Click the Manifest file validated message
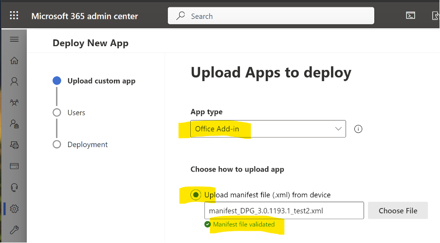This screenshot has height=243, width=440. pyautogui.click(x=244, y=224)
